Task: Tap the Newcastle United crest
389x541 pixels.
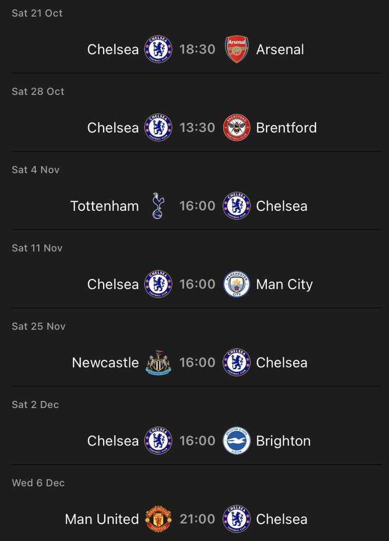Action: point(159,362)
